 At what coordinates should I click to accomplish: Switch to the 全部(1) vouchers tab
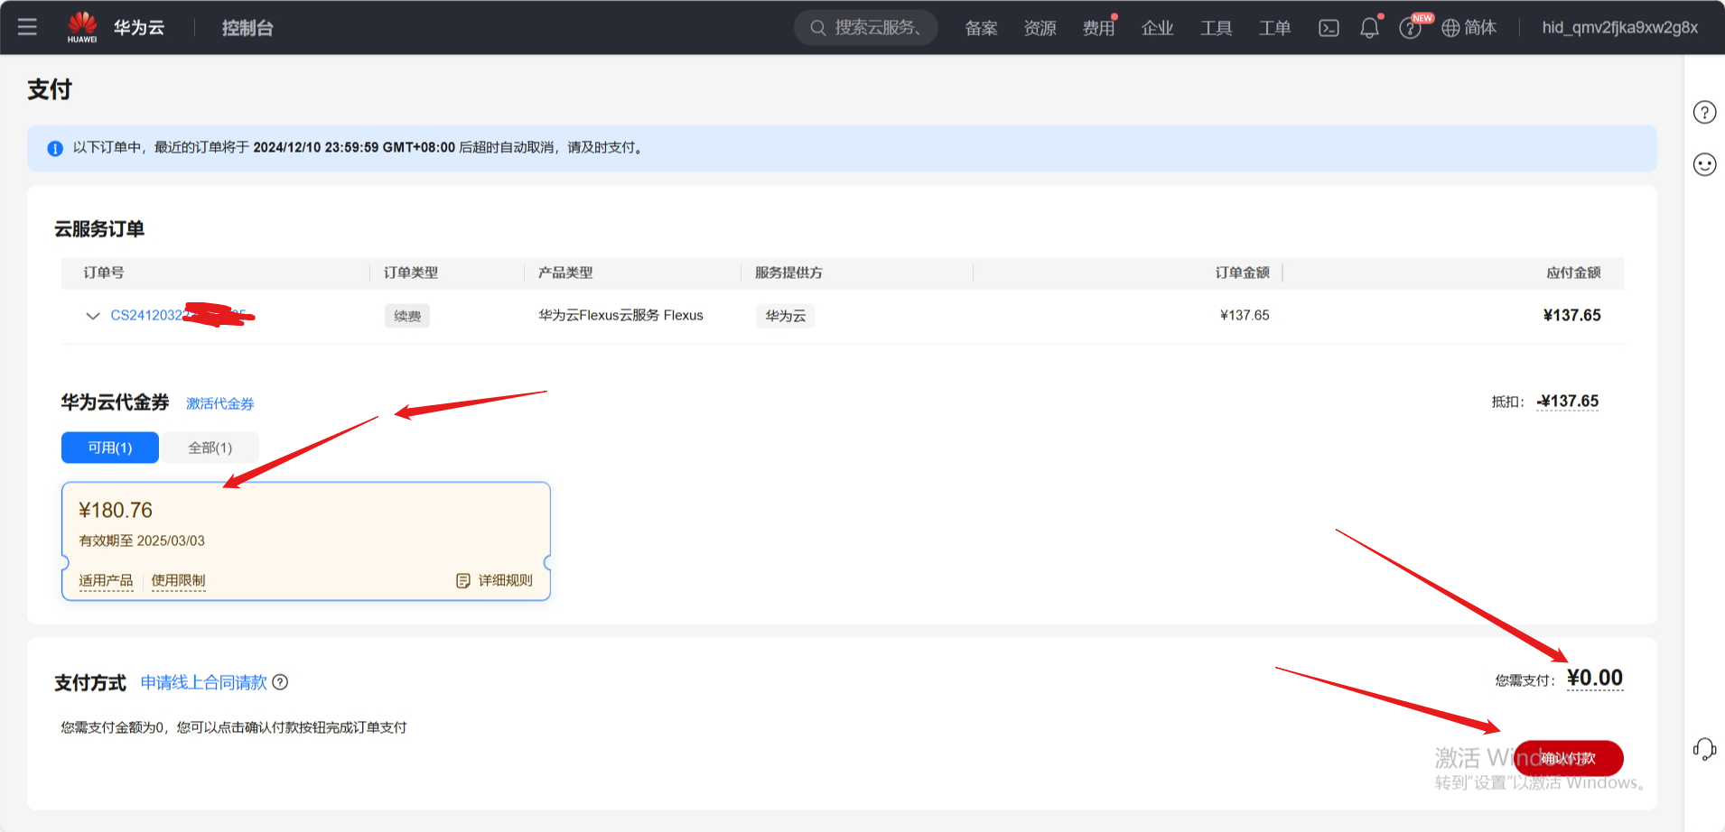[x=210, y=448]
